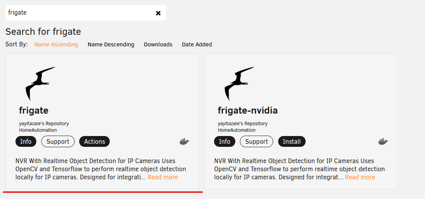Expand the frigate-nvidia description with Read more
This screenshot has width=425, height=199.
tap(360, 177)
